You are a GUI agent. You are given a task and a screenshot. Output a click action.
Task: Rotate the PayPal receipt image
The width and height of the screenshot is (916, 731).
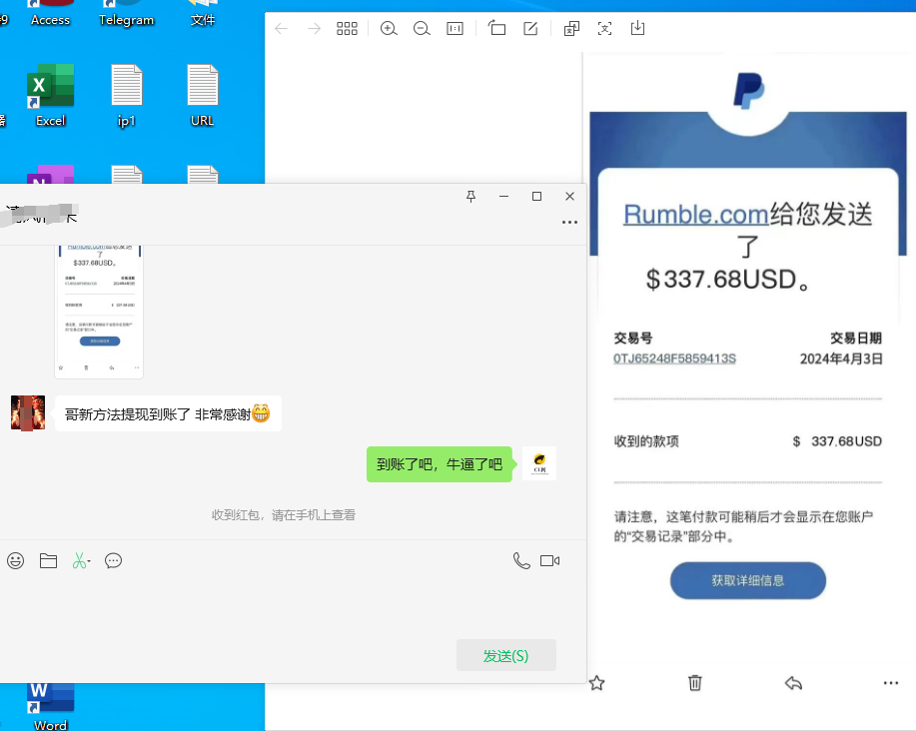[x=497, y=28]
